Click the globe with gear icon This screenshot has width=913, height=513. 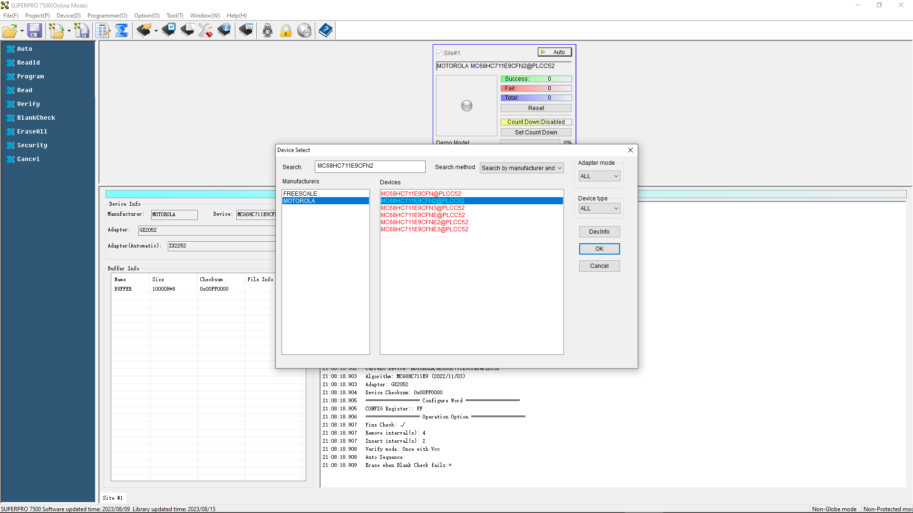[304, 31]
